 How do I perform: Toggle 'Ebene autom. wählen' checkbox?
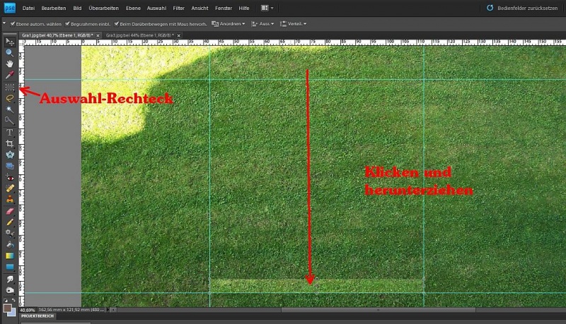13,24
